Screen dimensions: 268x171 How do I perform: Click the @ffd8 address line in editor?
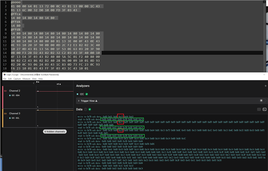(x=16, y=30)
